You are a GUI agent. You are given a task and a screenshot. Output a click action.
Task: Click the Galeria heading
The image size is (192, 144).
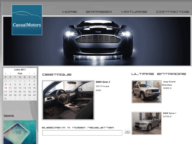click(x=9, y=116)
